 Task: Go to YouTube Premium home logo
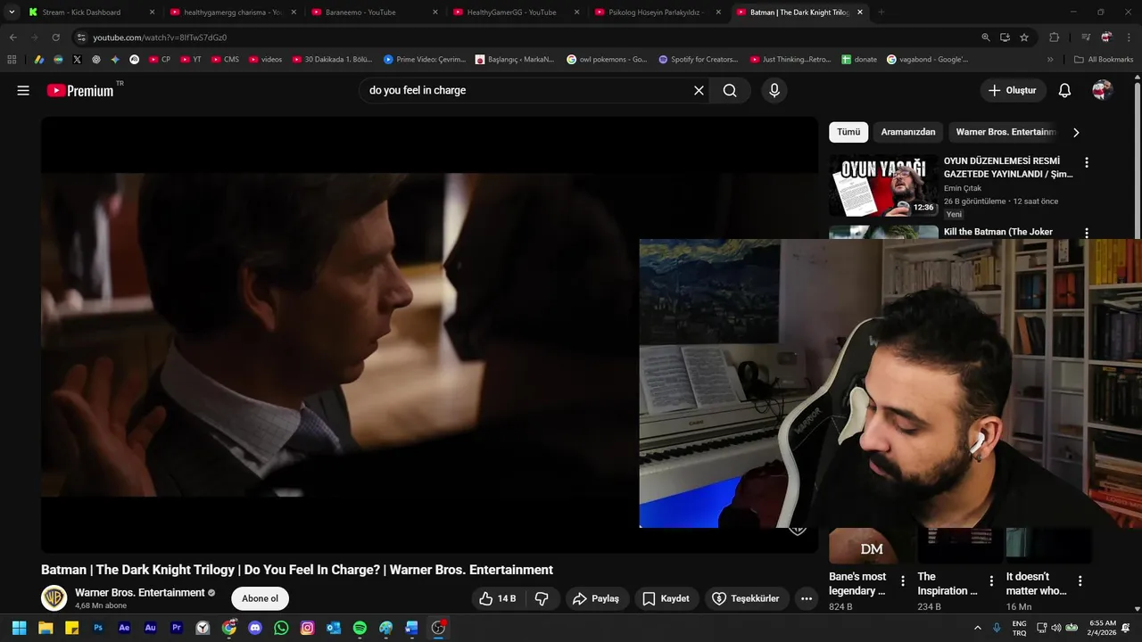click(x=80, y=90)
